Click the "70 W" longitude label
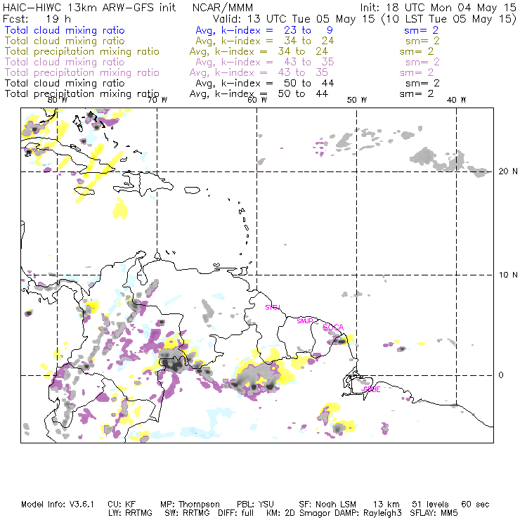The image size is (520, 520). (157, 100)
